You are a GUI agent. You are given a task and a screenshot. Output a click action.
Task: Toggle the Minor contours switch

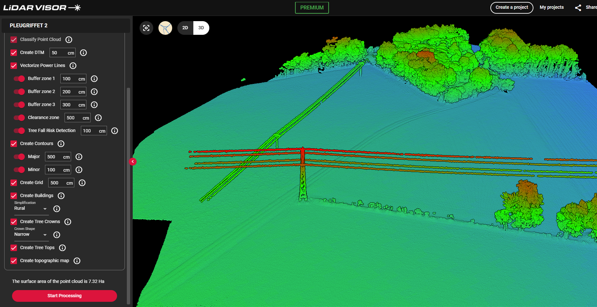[x=19, y=169]
